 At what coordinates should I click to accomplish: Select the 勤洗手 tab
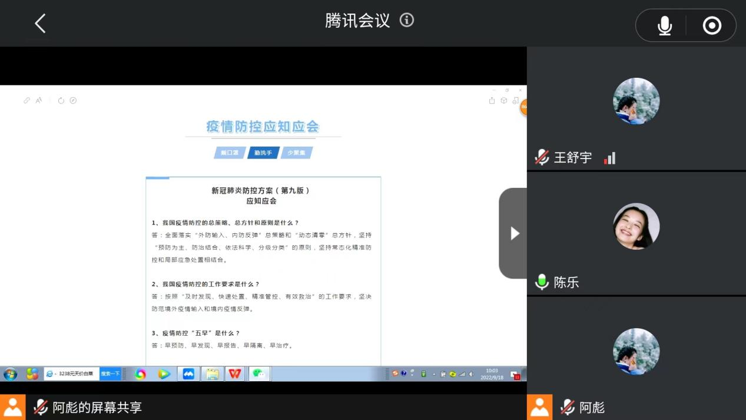(x=263, y=153)
